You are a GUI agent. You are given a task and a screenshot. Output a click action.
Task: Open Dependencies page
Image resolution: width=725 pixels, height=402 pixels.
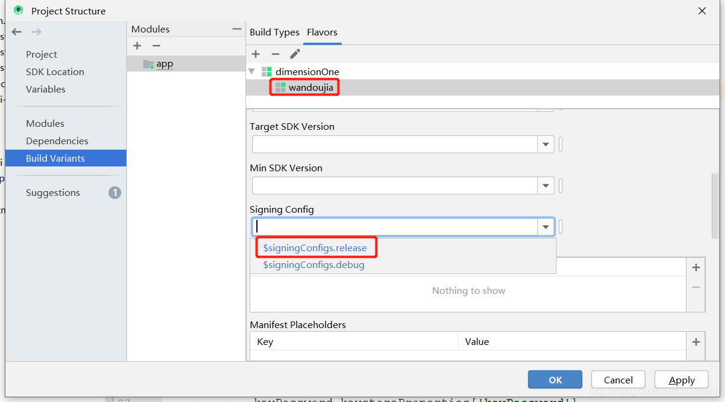click(57, 141)
